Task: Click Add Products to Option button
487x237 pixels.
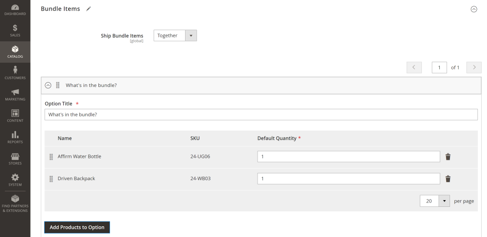Action: click(77, 227)
